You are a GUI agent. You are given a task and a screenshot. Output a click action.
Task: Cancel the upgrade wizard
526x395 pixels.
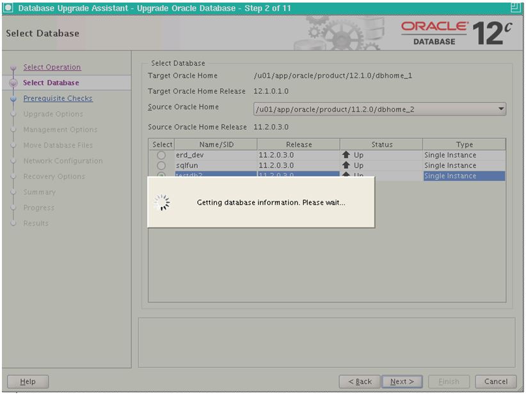pyautogui.click(x=496, y=382)
